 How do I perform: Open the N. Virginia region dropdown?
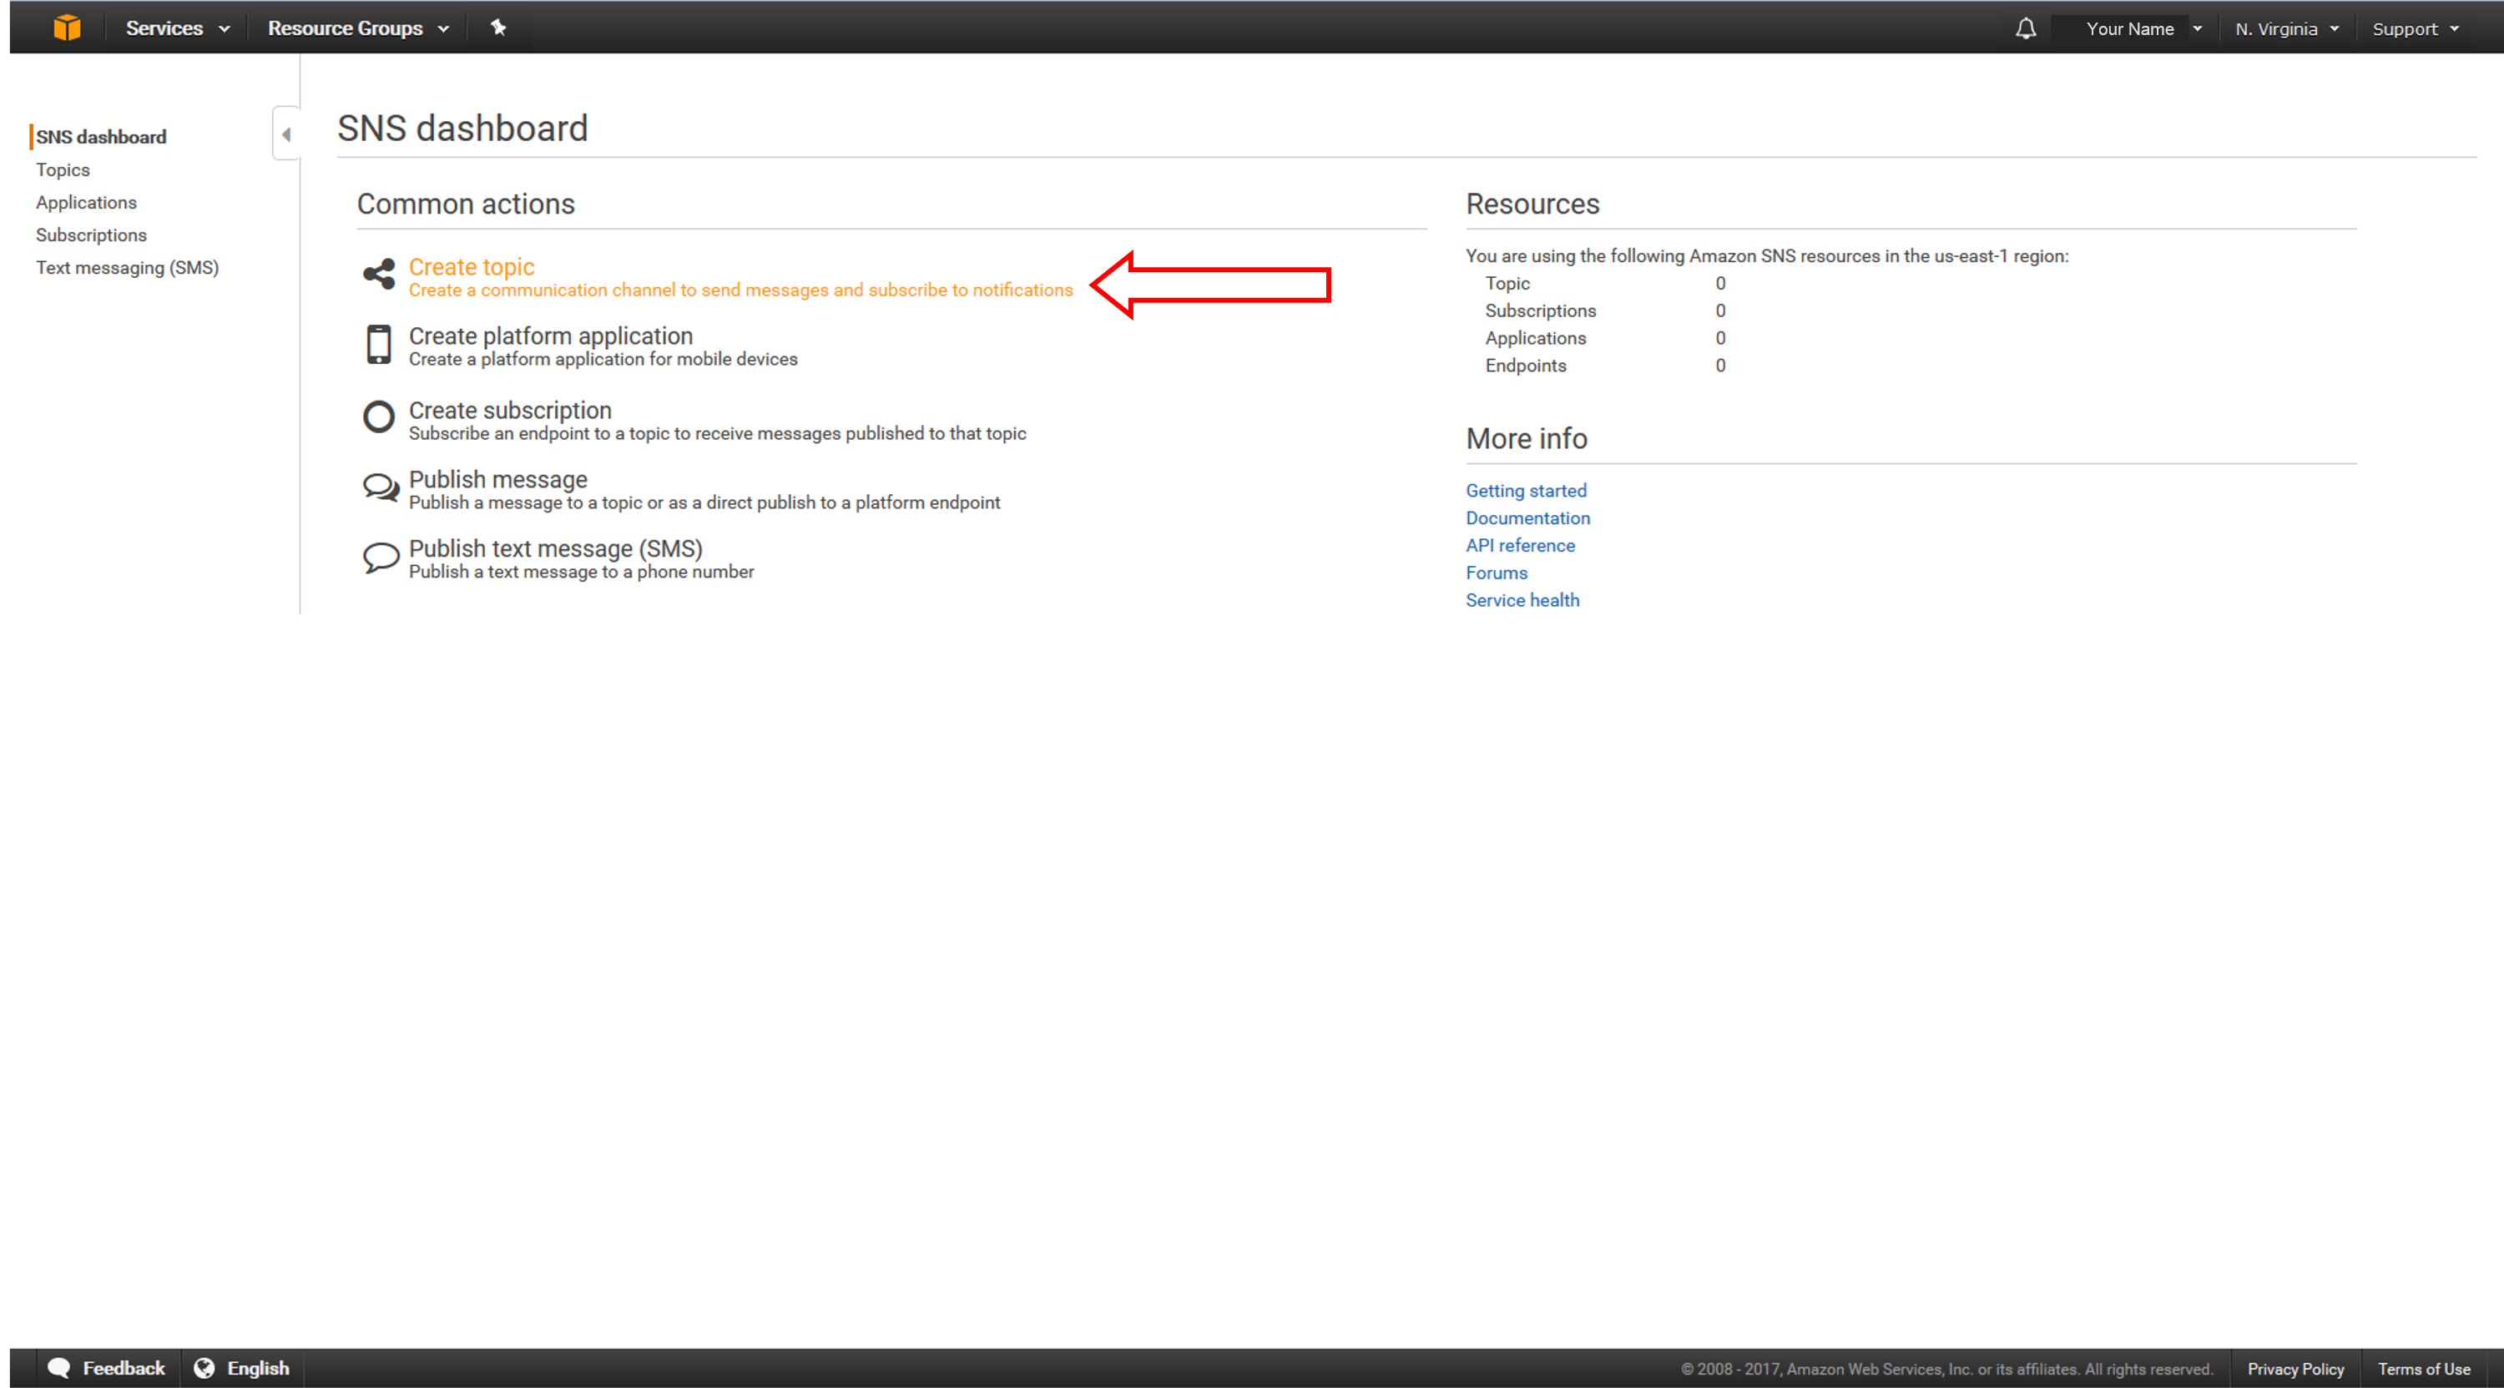(2286, 29)
